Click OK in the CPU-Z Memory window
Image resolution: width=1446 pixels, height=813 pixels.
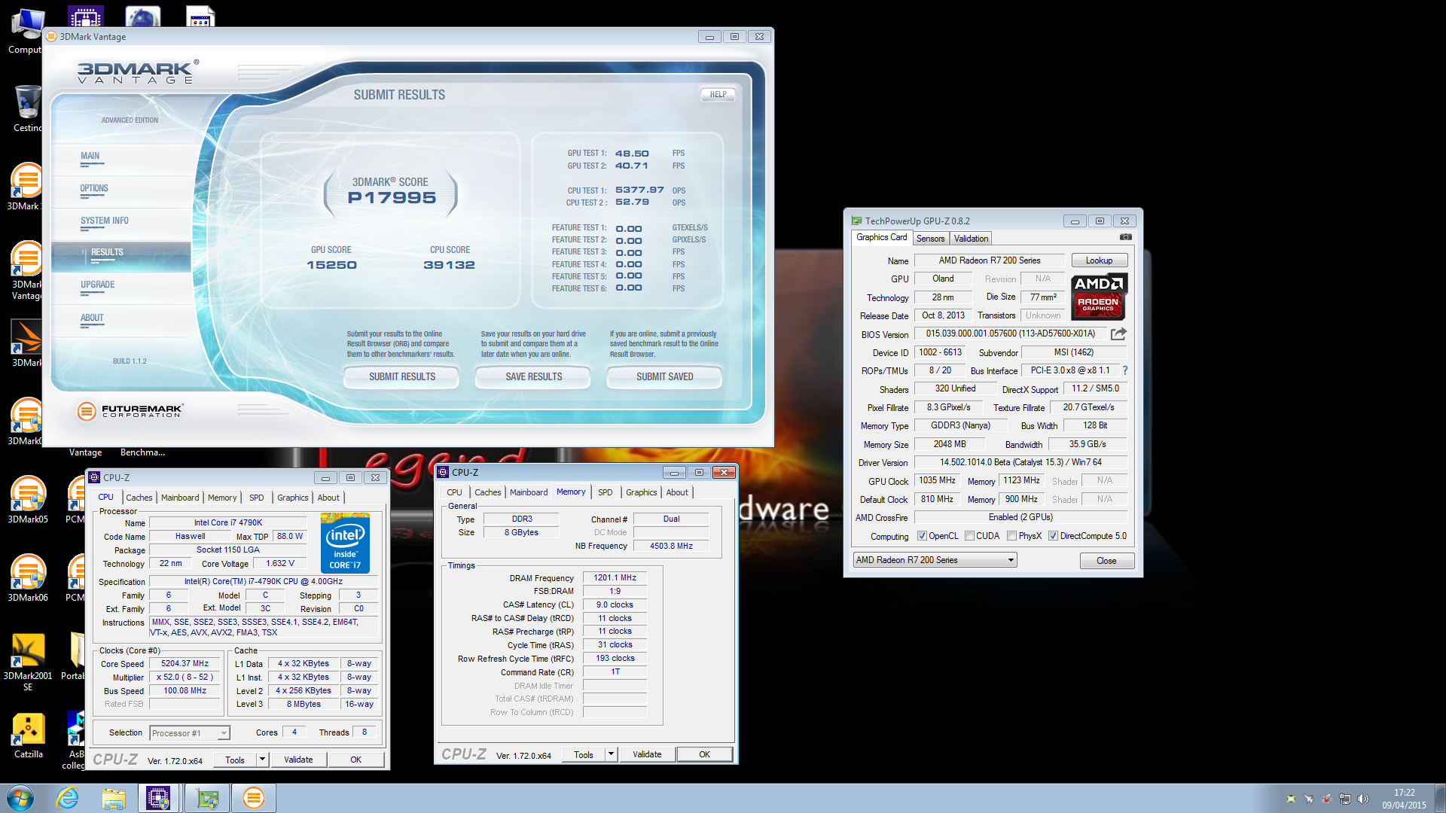[704, 754]
